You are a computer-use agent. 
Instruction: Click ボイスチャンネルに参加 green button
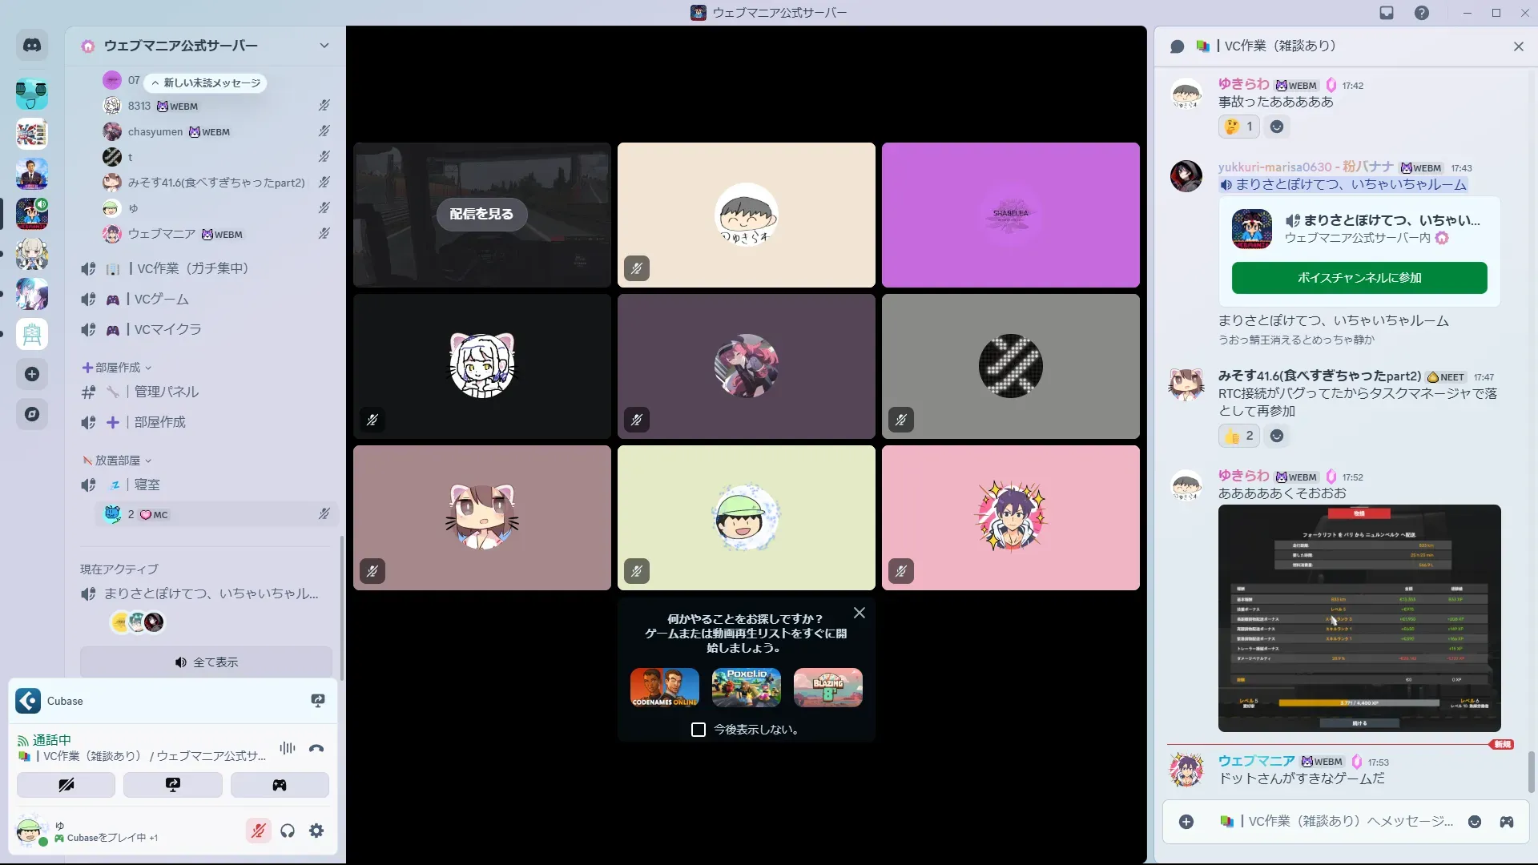coord(1359,278)
